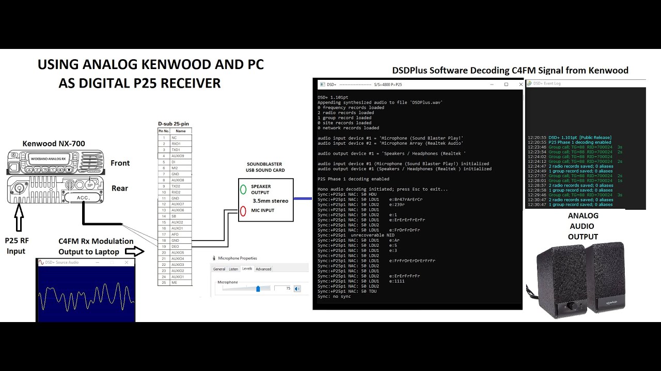Image resolution: width=661 pixels, height=371 pixels.
Task: Click Event Log group call at 12:27:57
Action: (575, 176)
